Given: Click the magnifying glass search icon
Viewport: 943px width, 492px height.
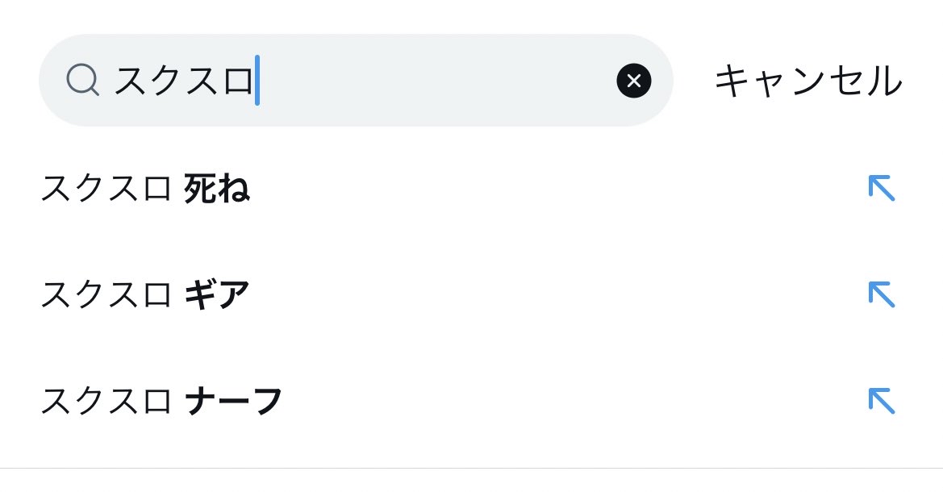Looking at the screenshot, I should pos(82,80).
